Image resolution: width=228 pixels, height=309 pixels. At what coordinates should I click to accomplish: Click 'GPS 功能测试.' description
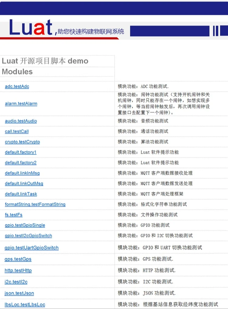tap(158, 259)
